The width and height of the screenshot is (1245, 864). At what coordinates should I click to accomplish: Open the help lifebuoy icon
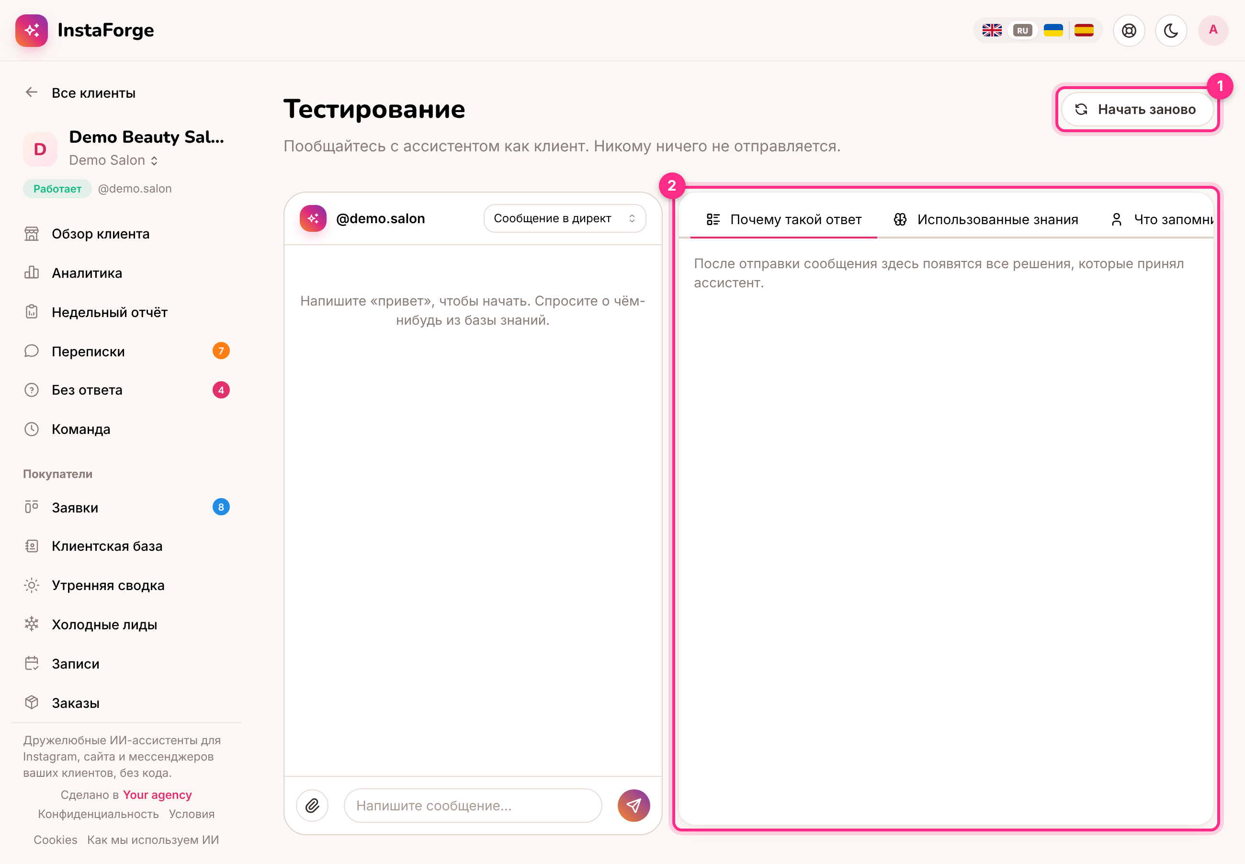click(x=1129, y=30)
